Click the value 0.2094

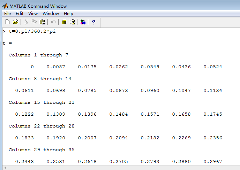119,138
